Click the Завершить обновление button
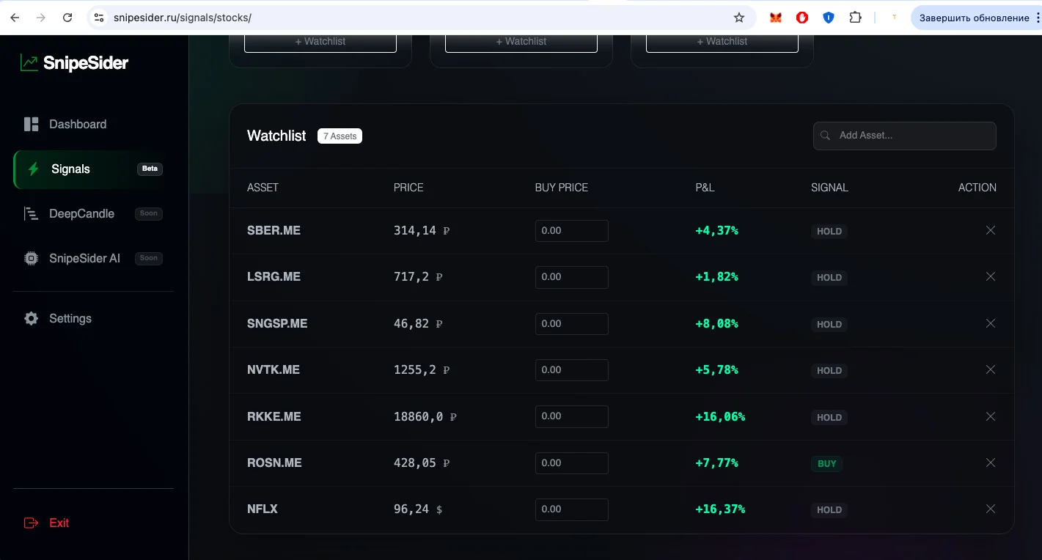Screen dimensions: 1042x560 974,18
